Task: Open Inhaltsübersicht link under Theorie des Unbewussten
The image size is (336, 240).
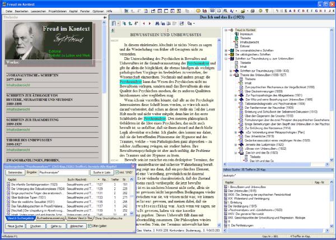Action: [x=18, y=150]
